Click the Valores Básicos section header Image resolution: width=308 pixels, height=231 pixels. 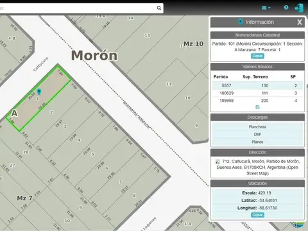click(257, 67)
